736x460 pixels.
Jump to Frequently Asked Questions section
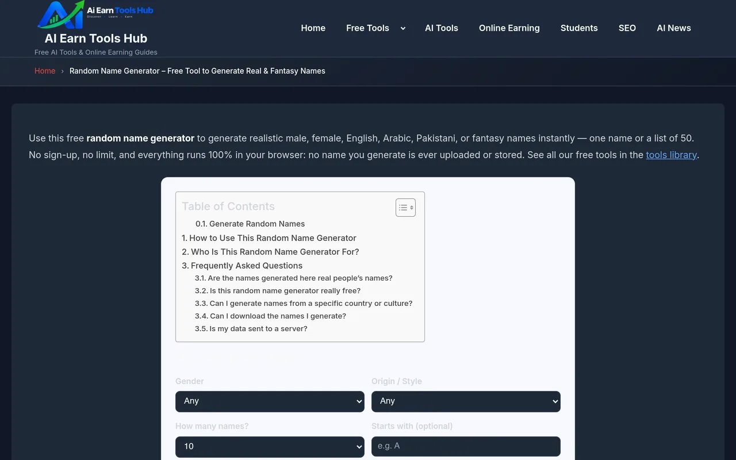[242, 266]
